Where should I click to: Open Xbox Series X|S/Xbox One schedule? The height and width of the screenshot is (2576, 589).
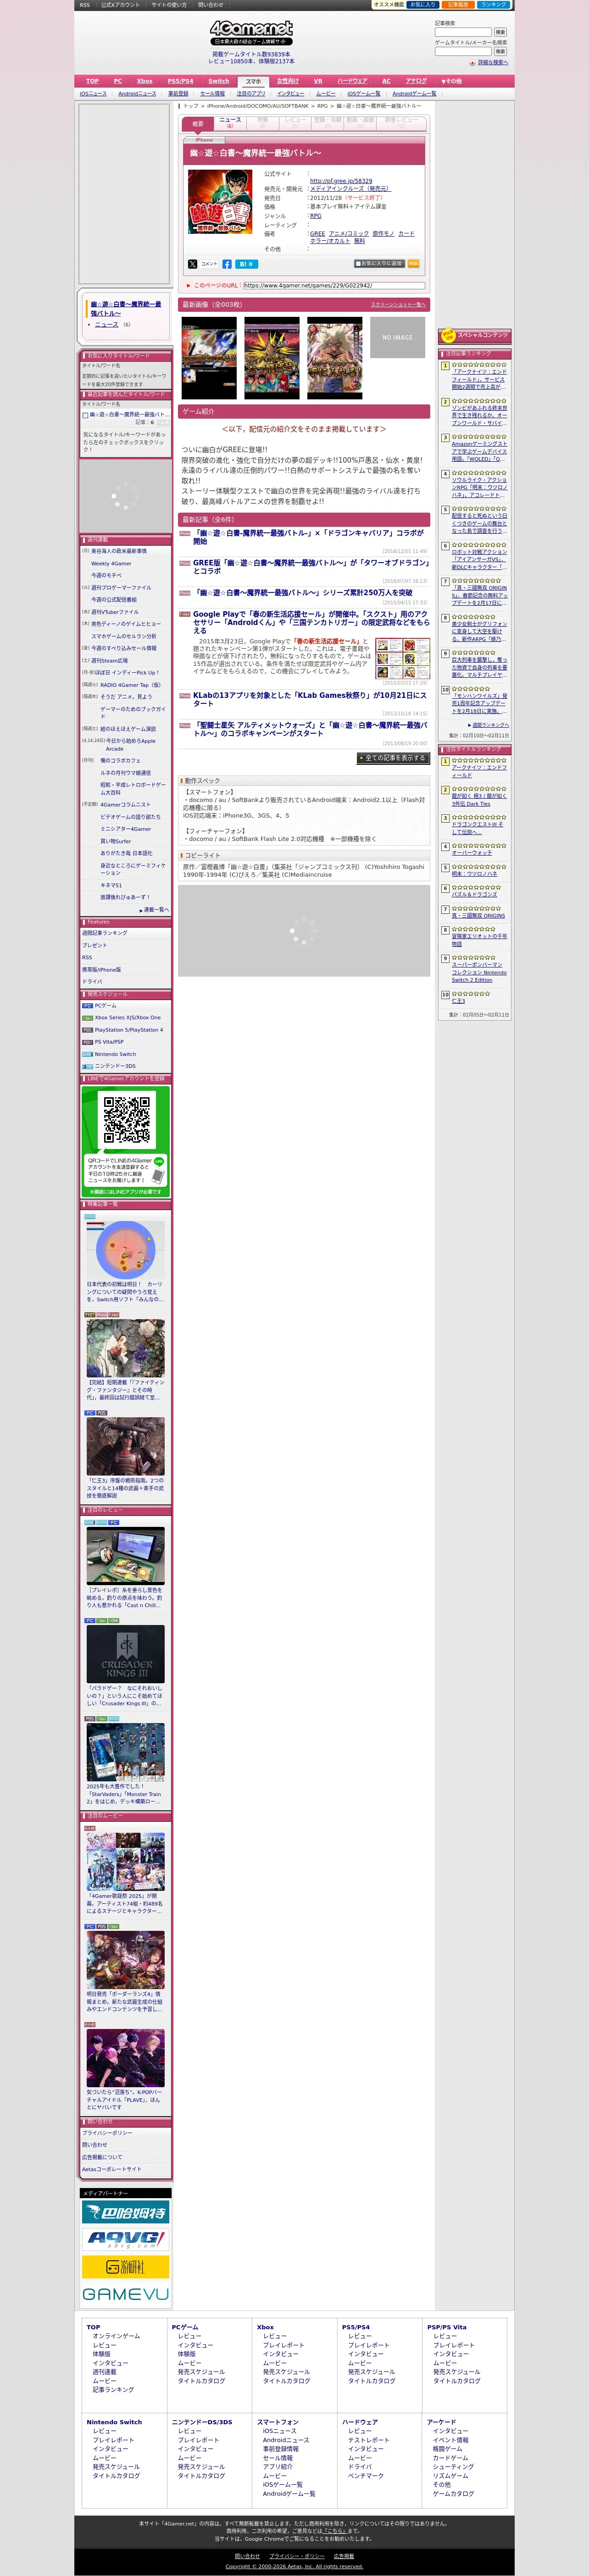[128, 1017]
